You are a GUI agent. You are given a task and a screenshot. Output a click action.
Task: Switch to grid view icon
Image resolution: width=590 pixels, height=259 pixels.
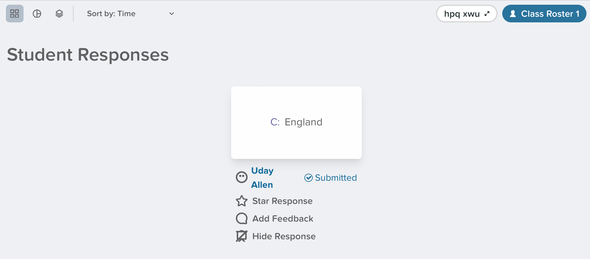tap(15, 14)
